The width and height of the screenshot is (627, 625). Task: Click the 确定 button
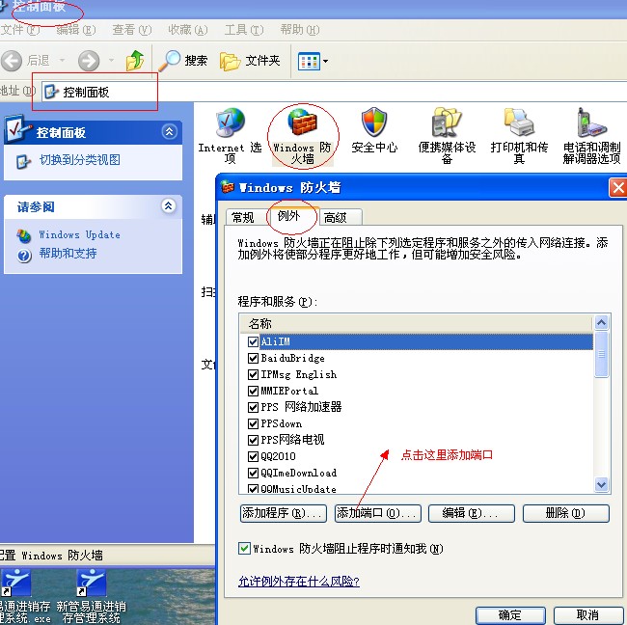coord(510,615)
